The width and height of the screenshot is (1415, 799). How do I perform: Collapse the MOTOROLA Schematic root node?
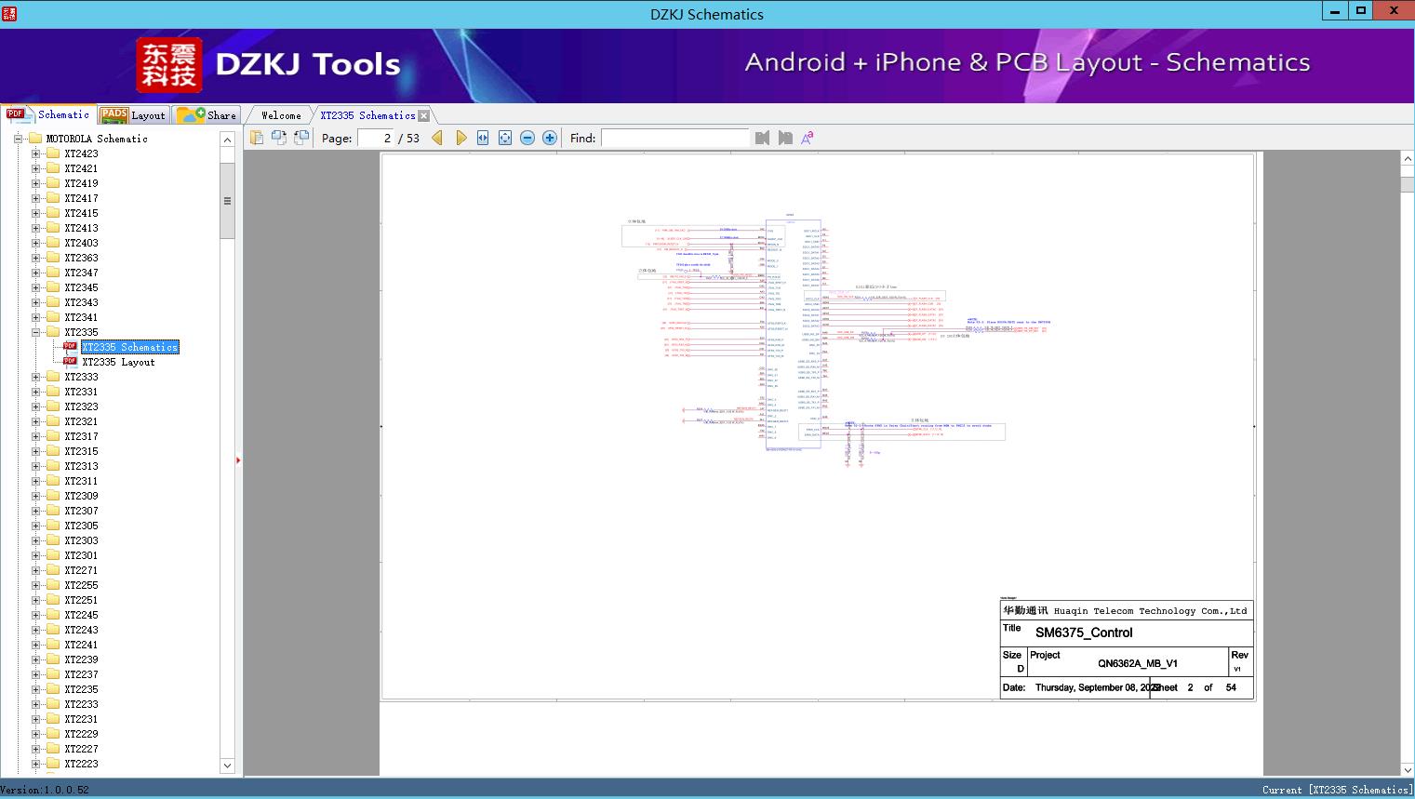coord(18,139)
